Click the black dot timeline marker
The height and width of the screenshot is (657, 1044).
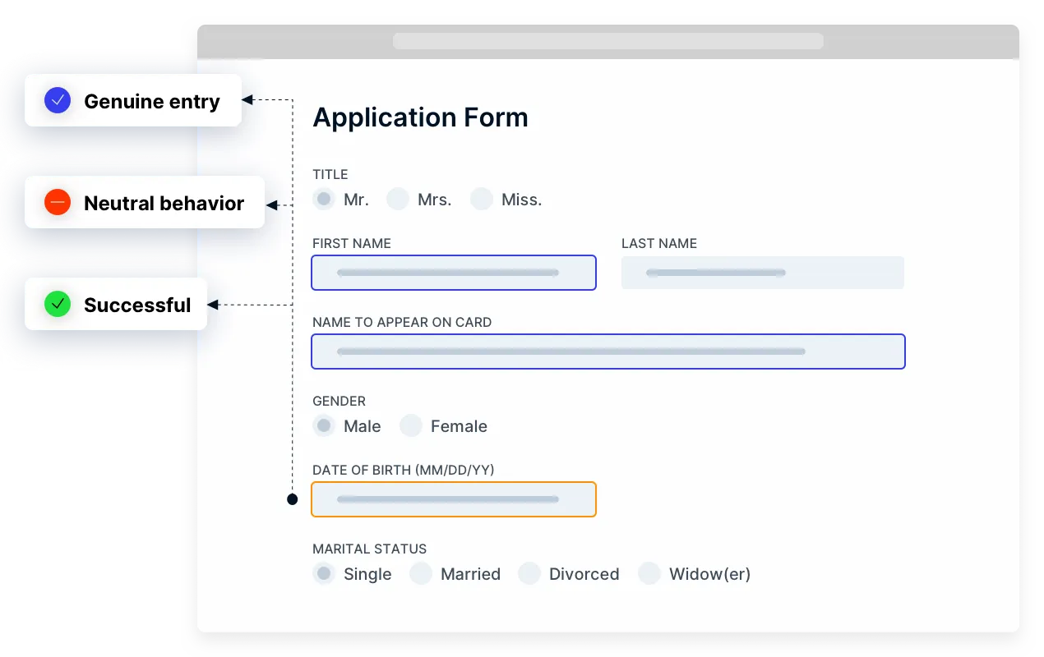(292, 499)
